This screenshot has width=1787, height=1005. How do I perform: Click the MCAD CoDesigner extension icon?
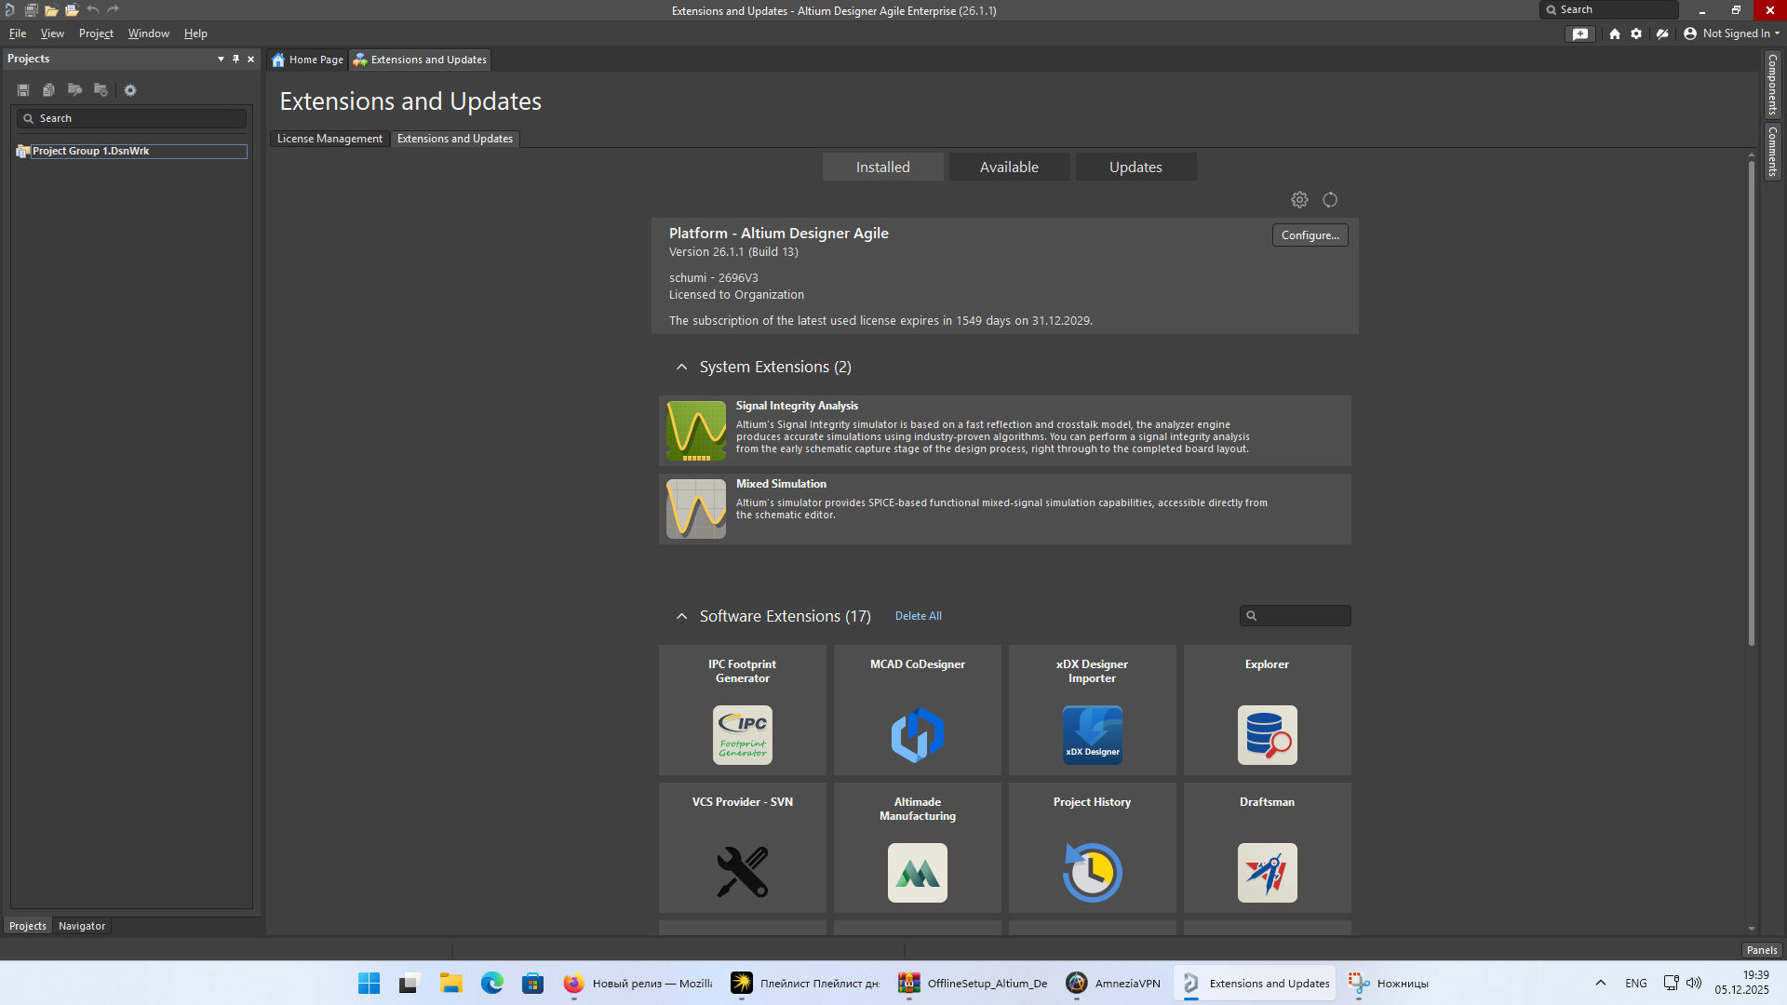(917, 734)
